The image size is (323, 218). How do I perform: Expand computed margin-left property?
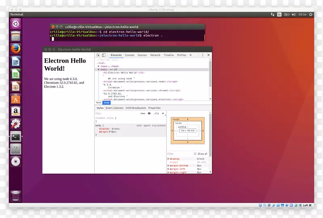(x=168, y=169)
